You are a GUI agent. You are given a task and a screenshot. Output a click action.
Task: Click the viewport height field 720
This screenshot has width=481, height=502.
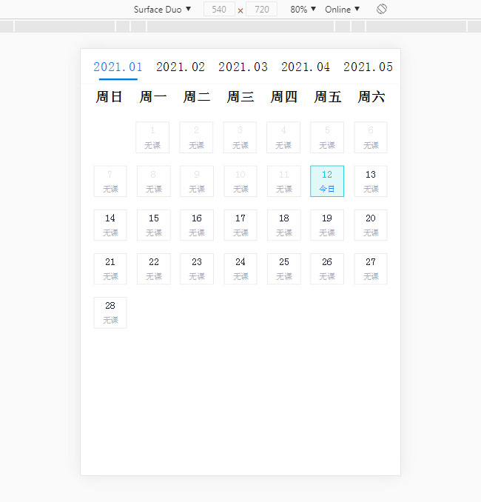point(261,10)
